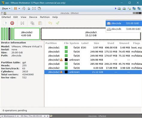Switch to next workspace arrow after Workspace 1
142x118 pixels.
point(18,116)
